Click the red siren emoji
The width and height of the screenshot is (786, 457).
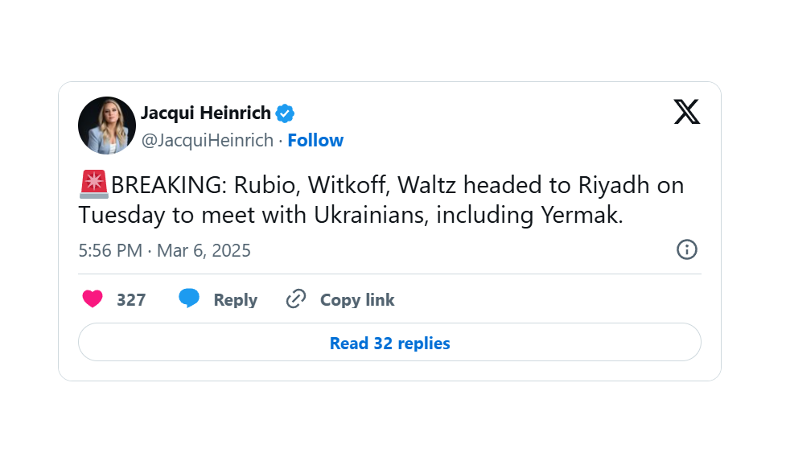(x=94, y=185)
